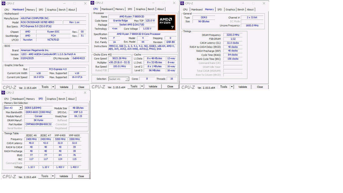The image size is (343, 193).
Task: Close the Memory window using title bar X
Action: pos(264,3)
